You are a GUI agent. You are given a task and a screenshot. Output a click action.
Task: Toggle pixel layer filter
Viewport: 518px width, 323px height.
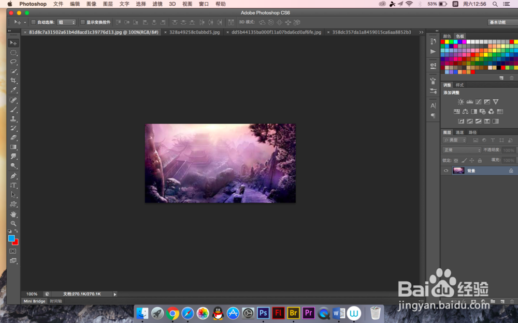[x=476, y=140]
